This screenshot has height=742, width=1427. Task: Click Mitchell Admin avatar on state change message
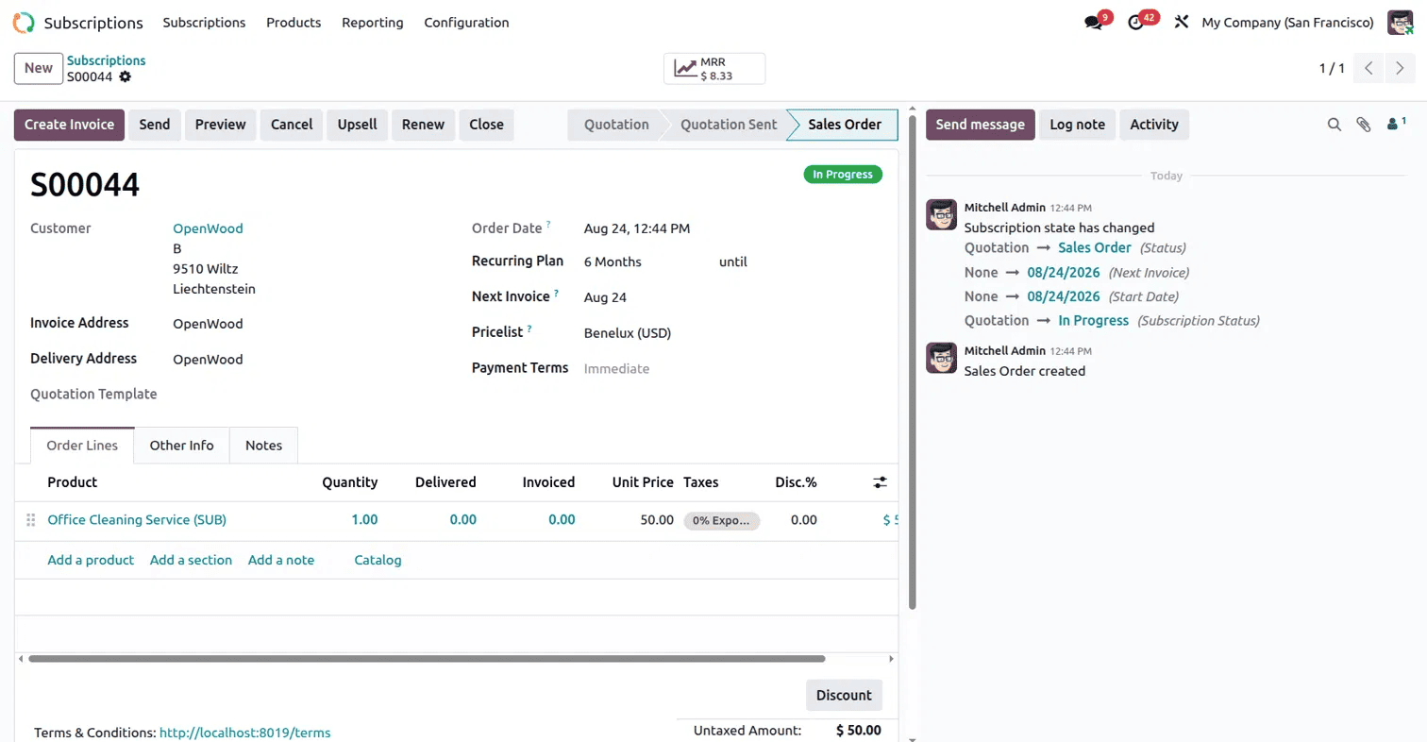coord(941,214)
